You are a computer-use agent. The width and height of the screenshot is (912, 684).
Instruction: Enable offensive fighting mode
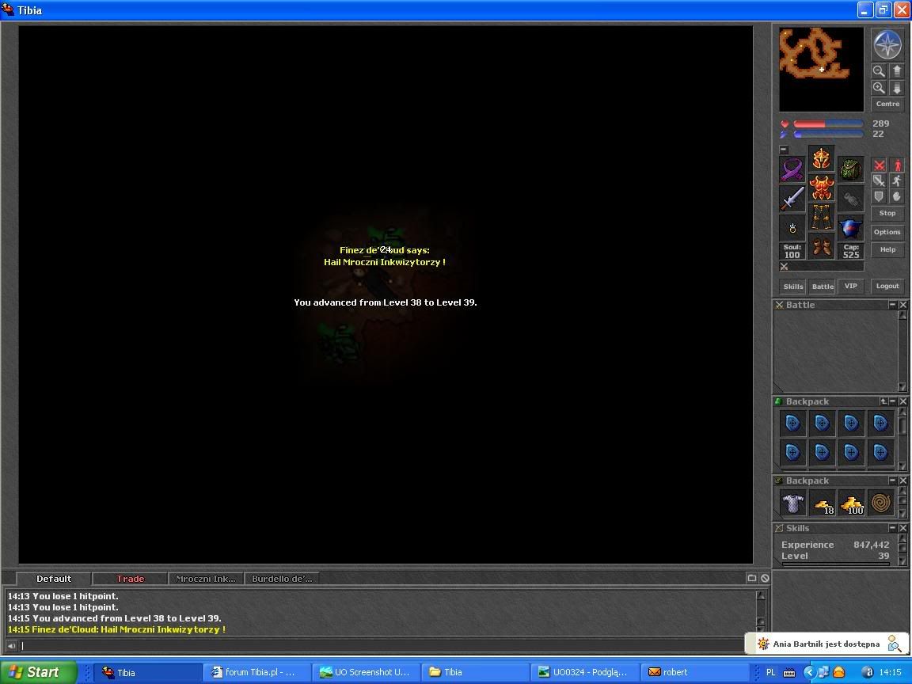[x=879, y=165]
